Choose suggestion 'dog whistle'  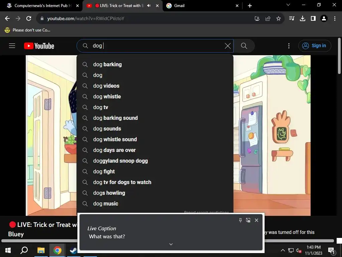click(155, 97)
